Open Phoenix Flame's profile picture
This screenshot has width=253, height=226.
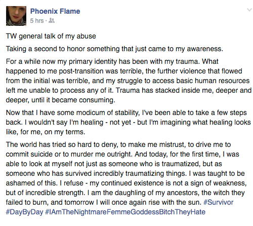[16, 16]
